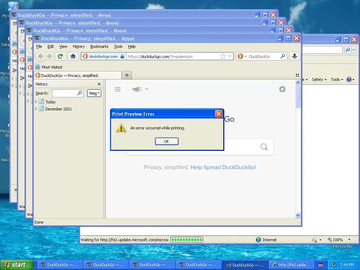
Task: Open search engine selector dropdown
Action: tap(242, 57)
